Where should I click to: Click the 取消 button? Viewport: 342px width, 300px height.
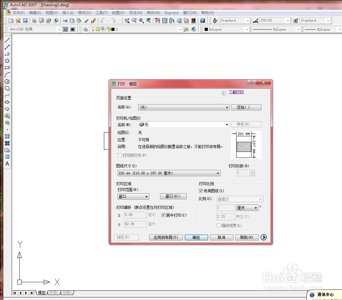click(x=222, y=237)
